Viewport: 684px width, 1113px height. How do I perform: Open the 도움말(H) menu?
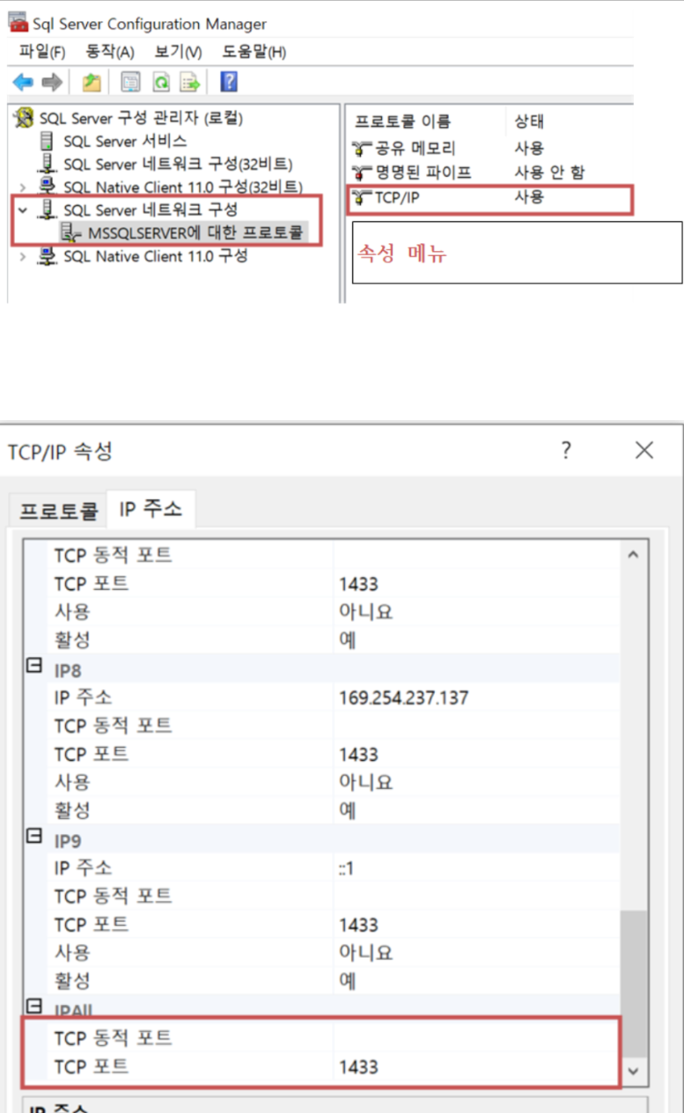[254, 52]
